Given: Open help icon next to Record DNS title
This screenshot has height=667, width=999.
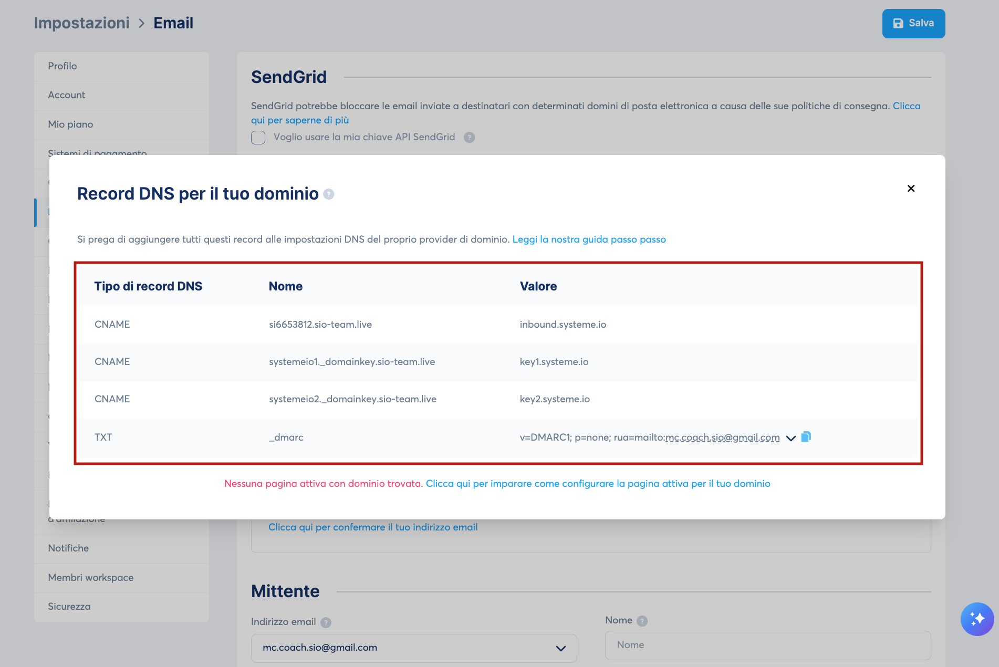Looking at the screenshot, I should pyautogui.click(x=329, y=194).
